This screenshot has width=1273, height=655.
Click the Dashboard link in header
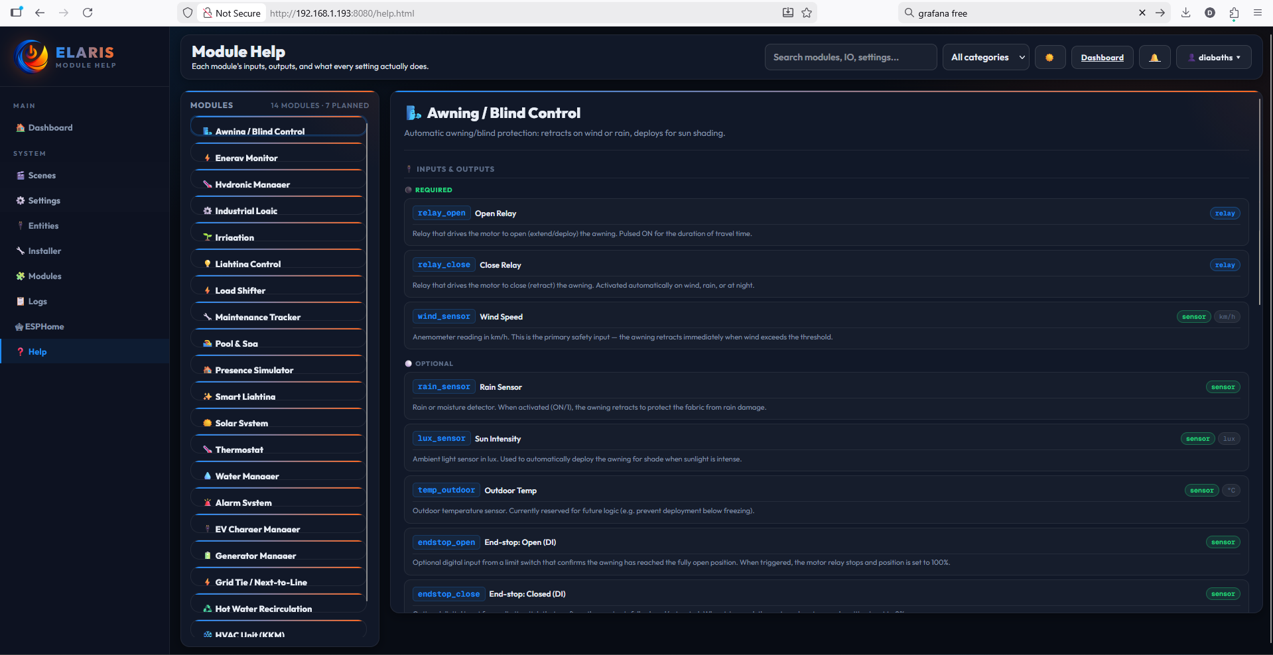[1102, 58]
